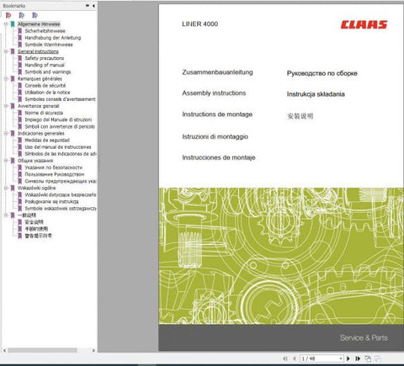Collapse the Avvertenze generali tree node
The width and height of the screenshot is (404, 366).
click(x=6, y=106)
